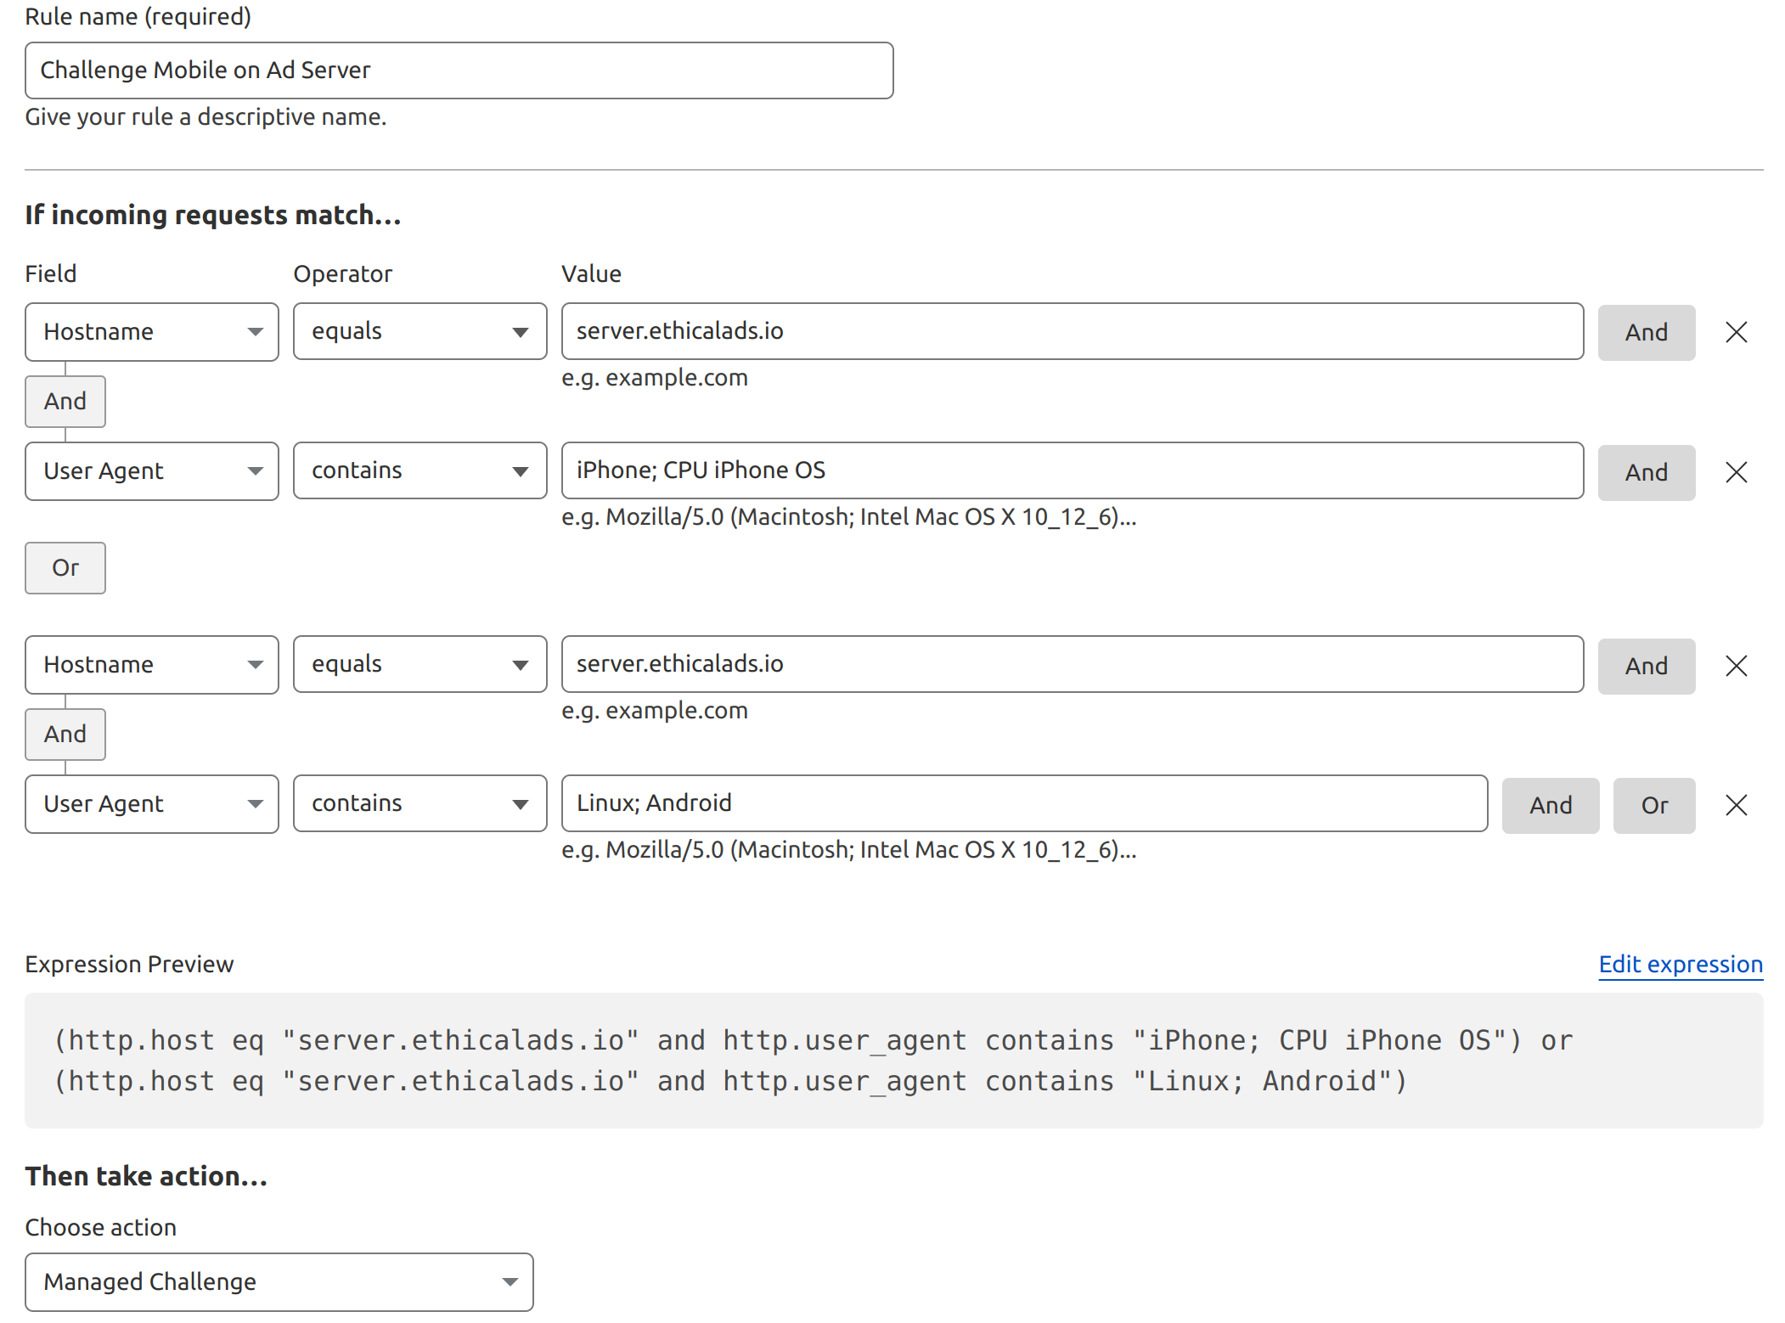This screenshot has width=1785, height=1323.
Task: Focus Linux; Android value field
Action: 1025,803
